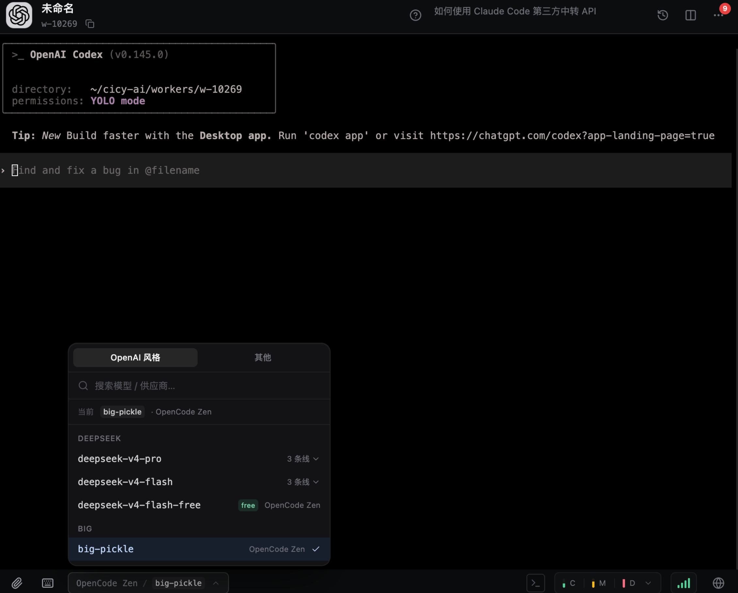Viewport: 738px width, 593px height.
Task: Click the C status indicator
Action: [569, 583]
